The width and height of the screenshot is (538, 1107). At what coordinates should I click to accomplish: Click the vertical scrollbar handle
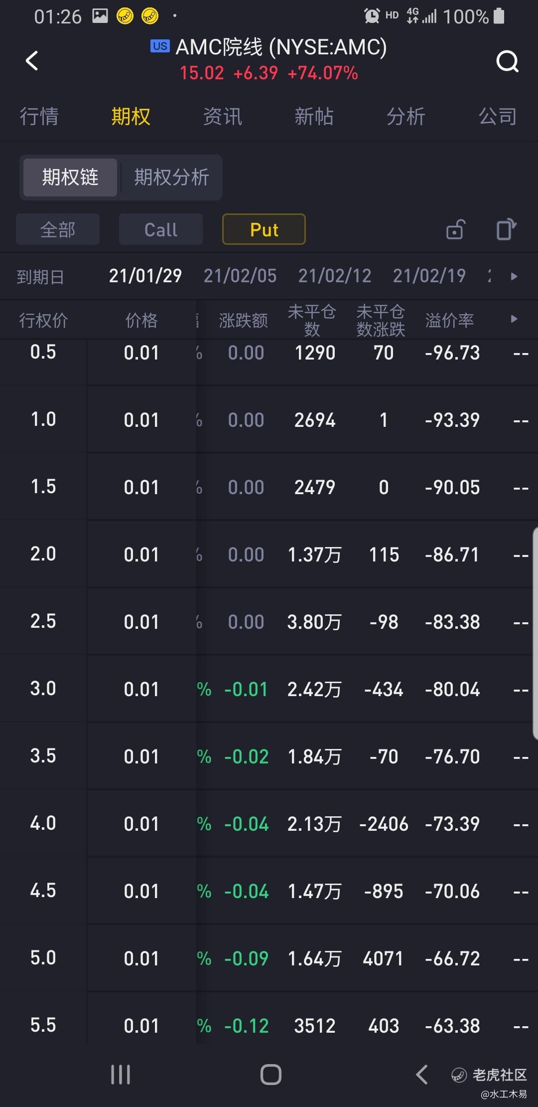[x=535, y=633]
